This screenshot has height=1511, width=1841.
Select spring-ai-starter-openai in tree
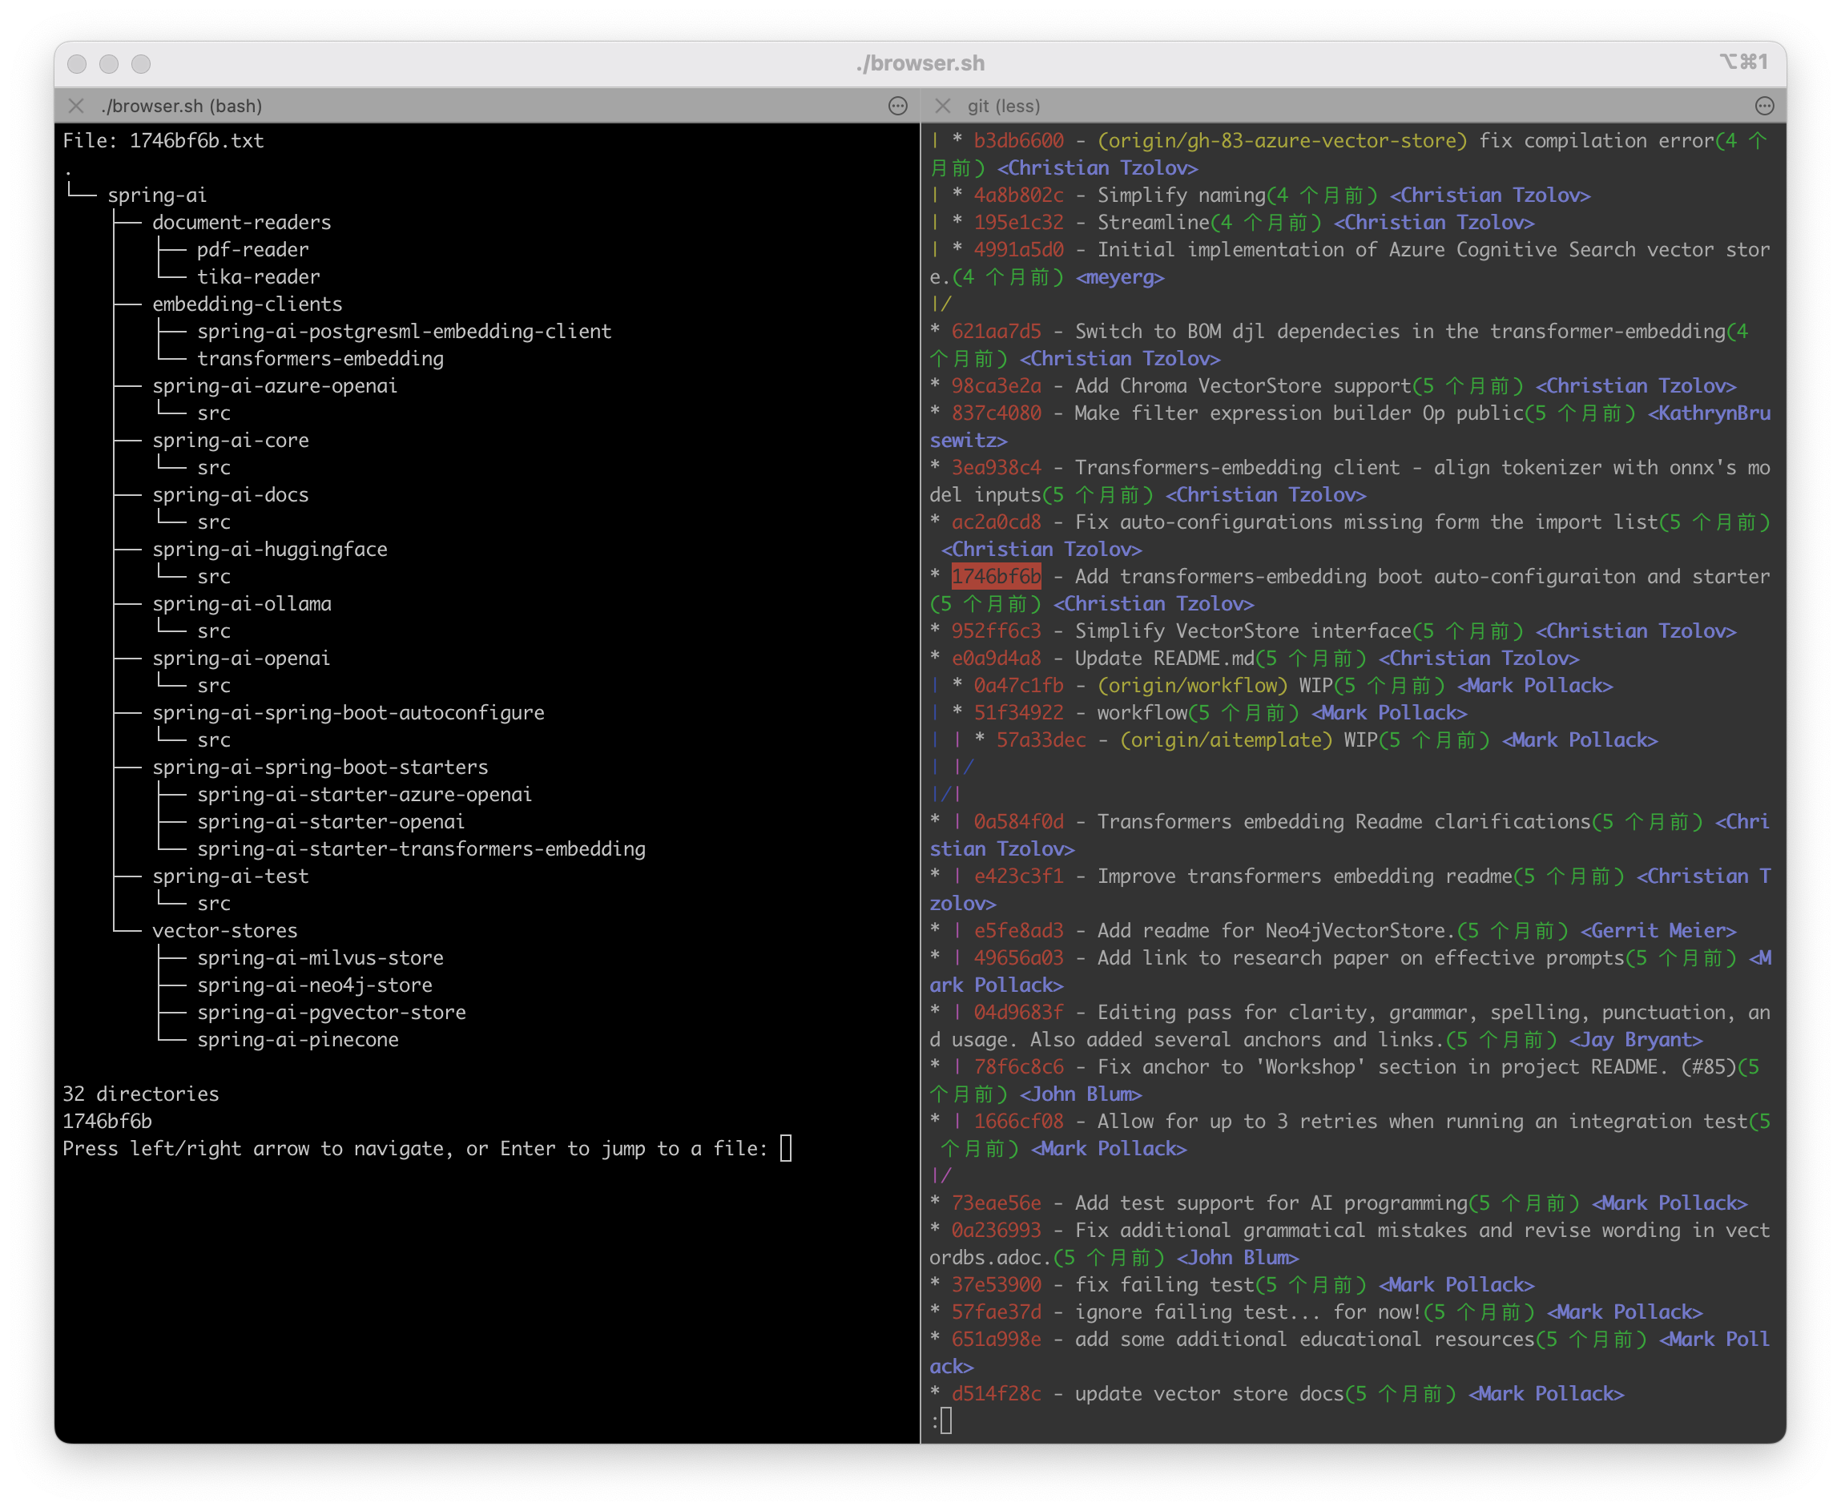coord(331,822)
